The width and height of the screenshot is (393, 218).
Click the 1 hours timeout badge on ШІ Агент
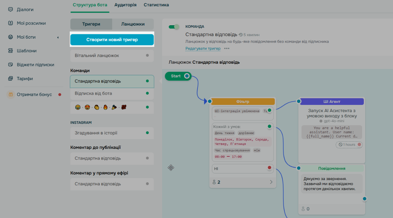click(x=349, y=145)
